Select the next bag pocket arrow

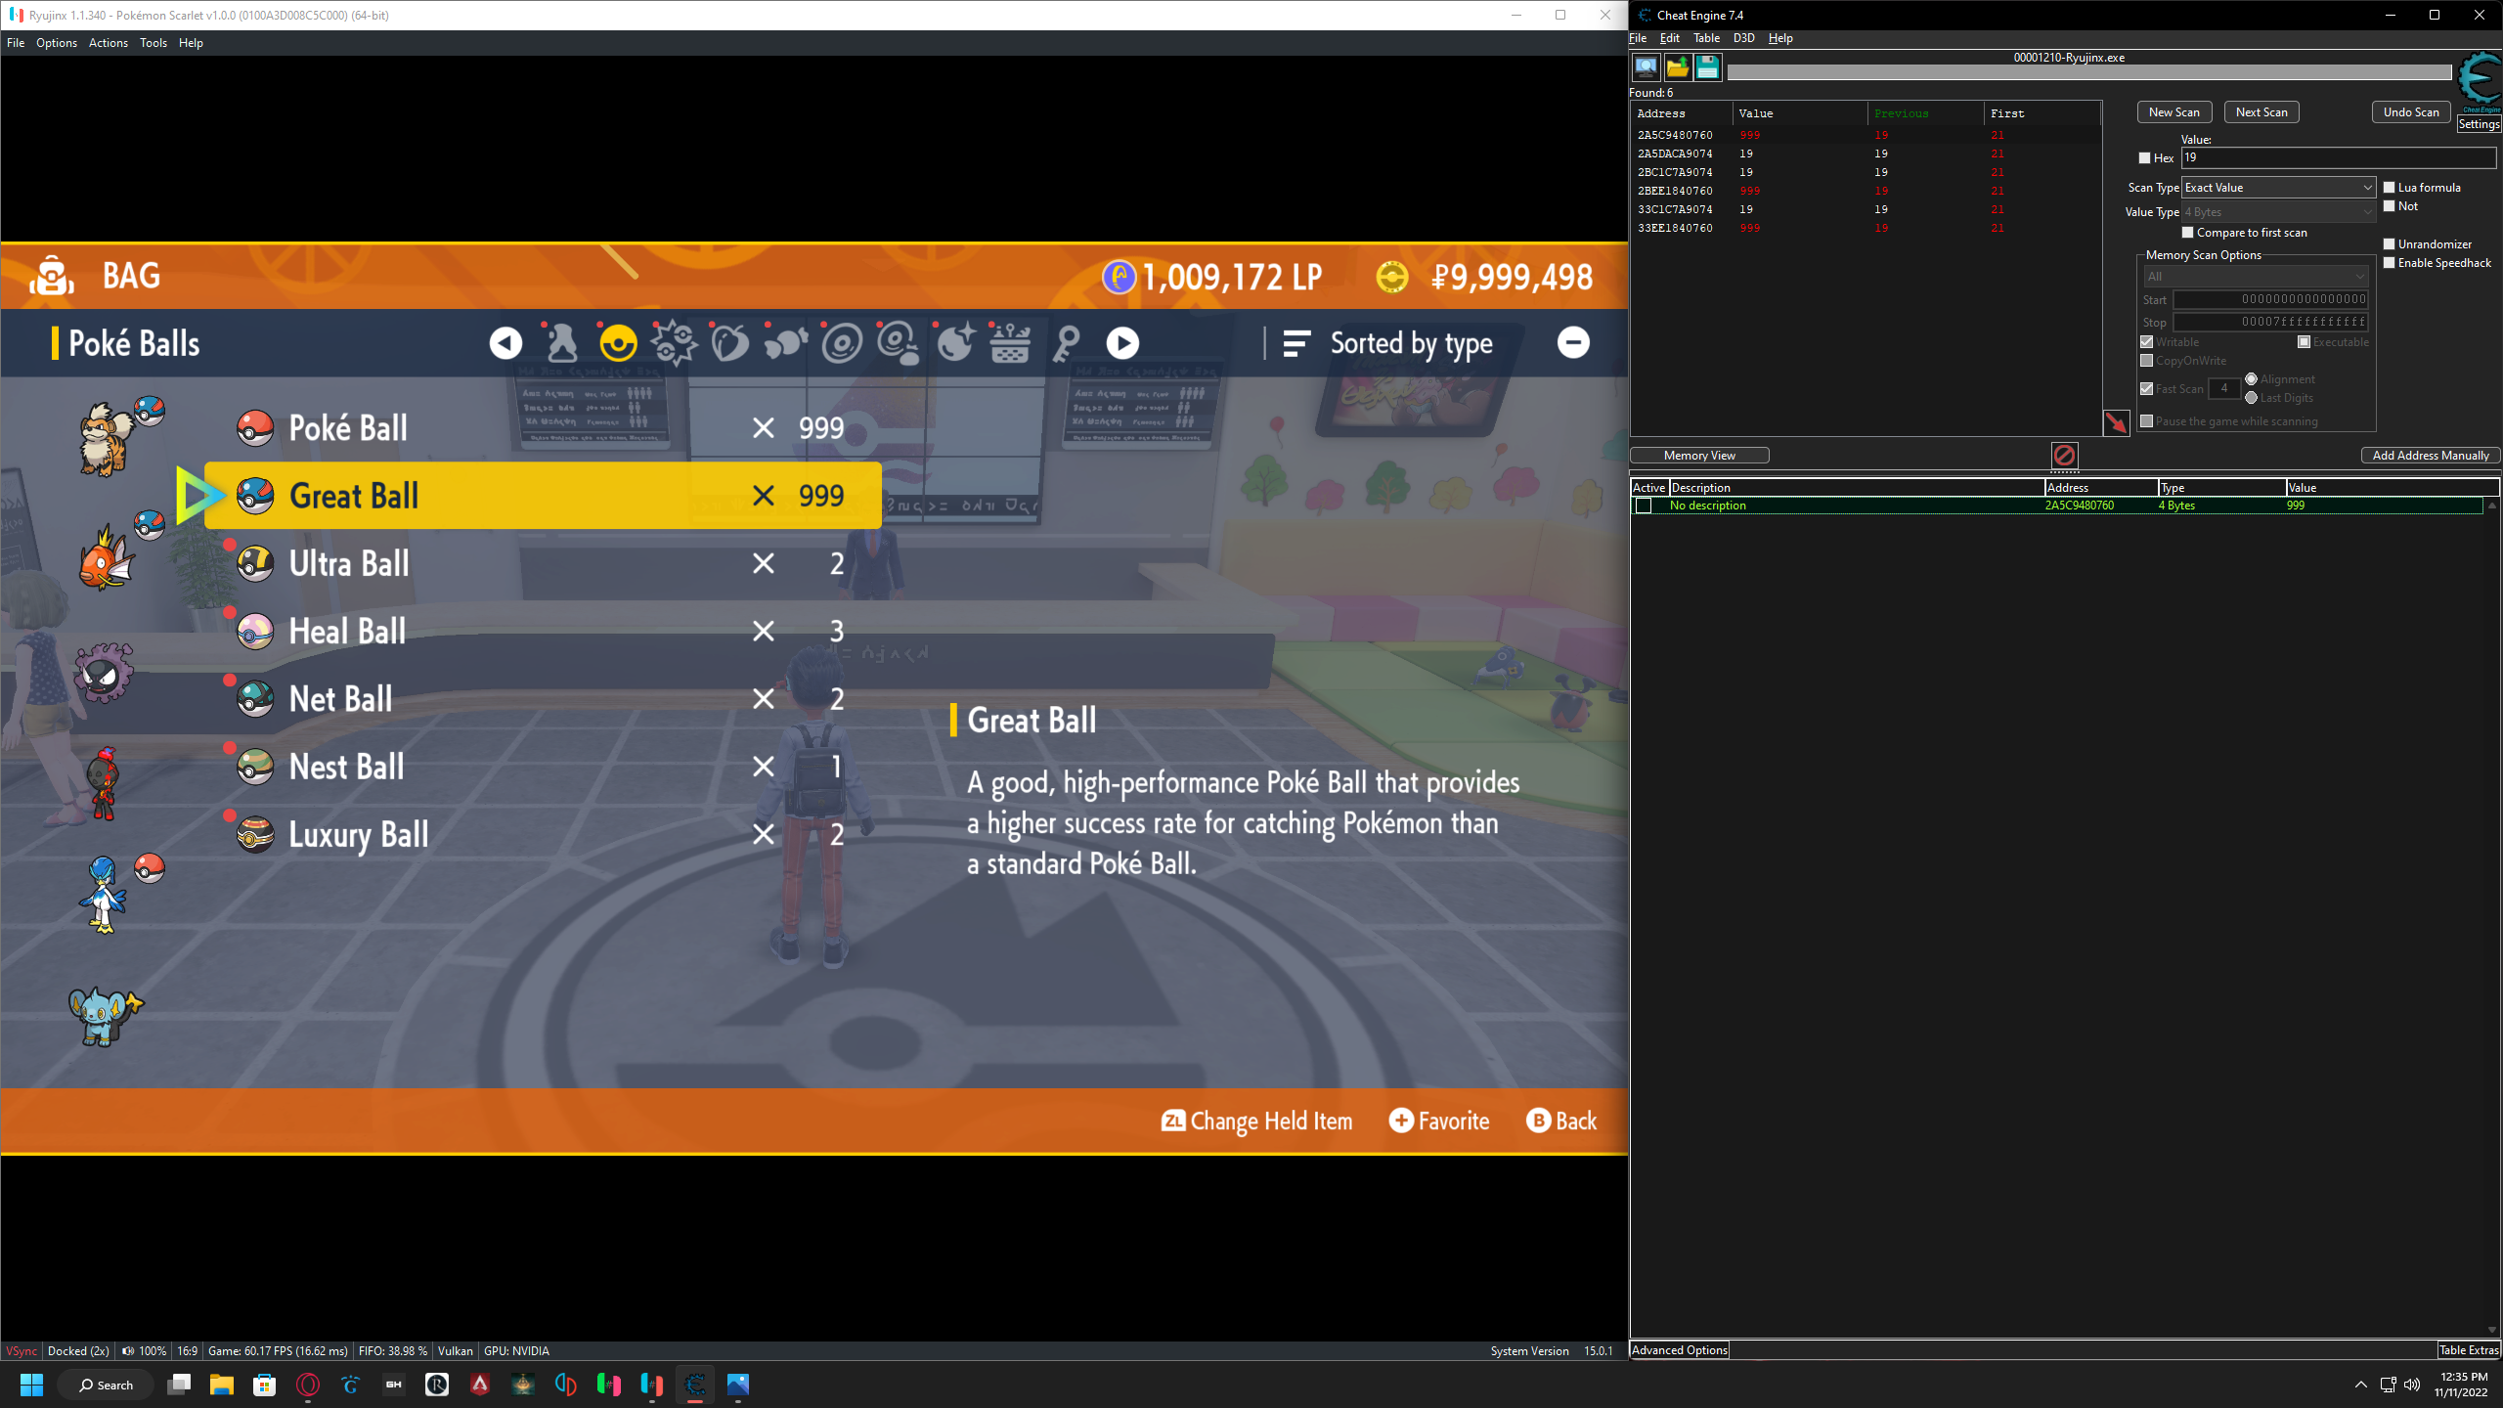click(x=1122, y=343)
